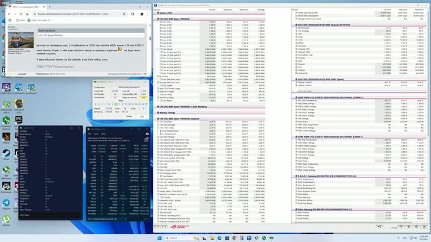Screen dimensions: 431x242
Task: Click the Average column header in HWiNFO
Action: coord(261,10)
